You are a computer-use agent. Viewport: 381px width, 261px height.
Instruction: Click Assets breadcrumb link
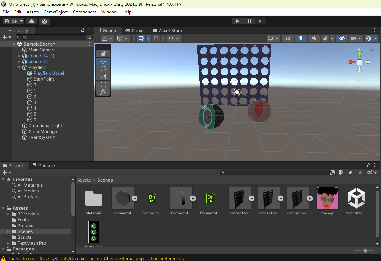[84, 180]
